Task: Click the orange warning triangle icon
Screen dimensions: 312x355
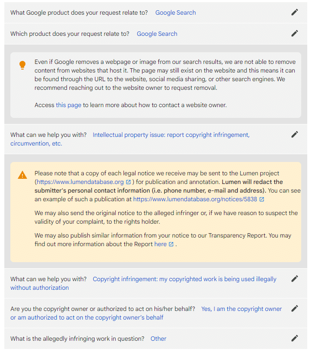Action: pos(22,175)
